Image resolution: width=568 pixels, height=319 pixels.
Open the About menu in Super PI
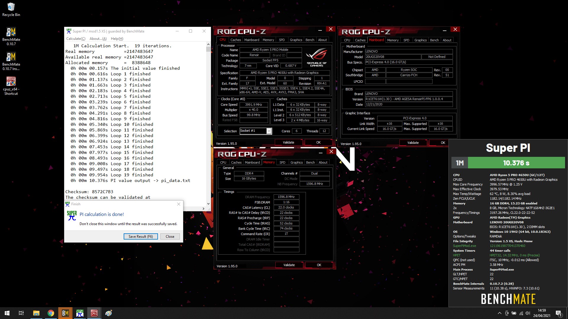(98, 39)
